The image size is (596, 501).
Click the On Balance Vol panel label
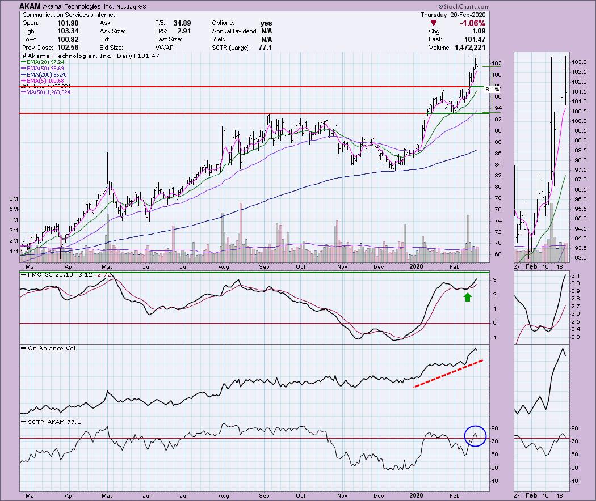[52, 349]
